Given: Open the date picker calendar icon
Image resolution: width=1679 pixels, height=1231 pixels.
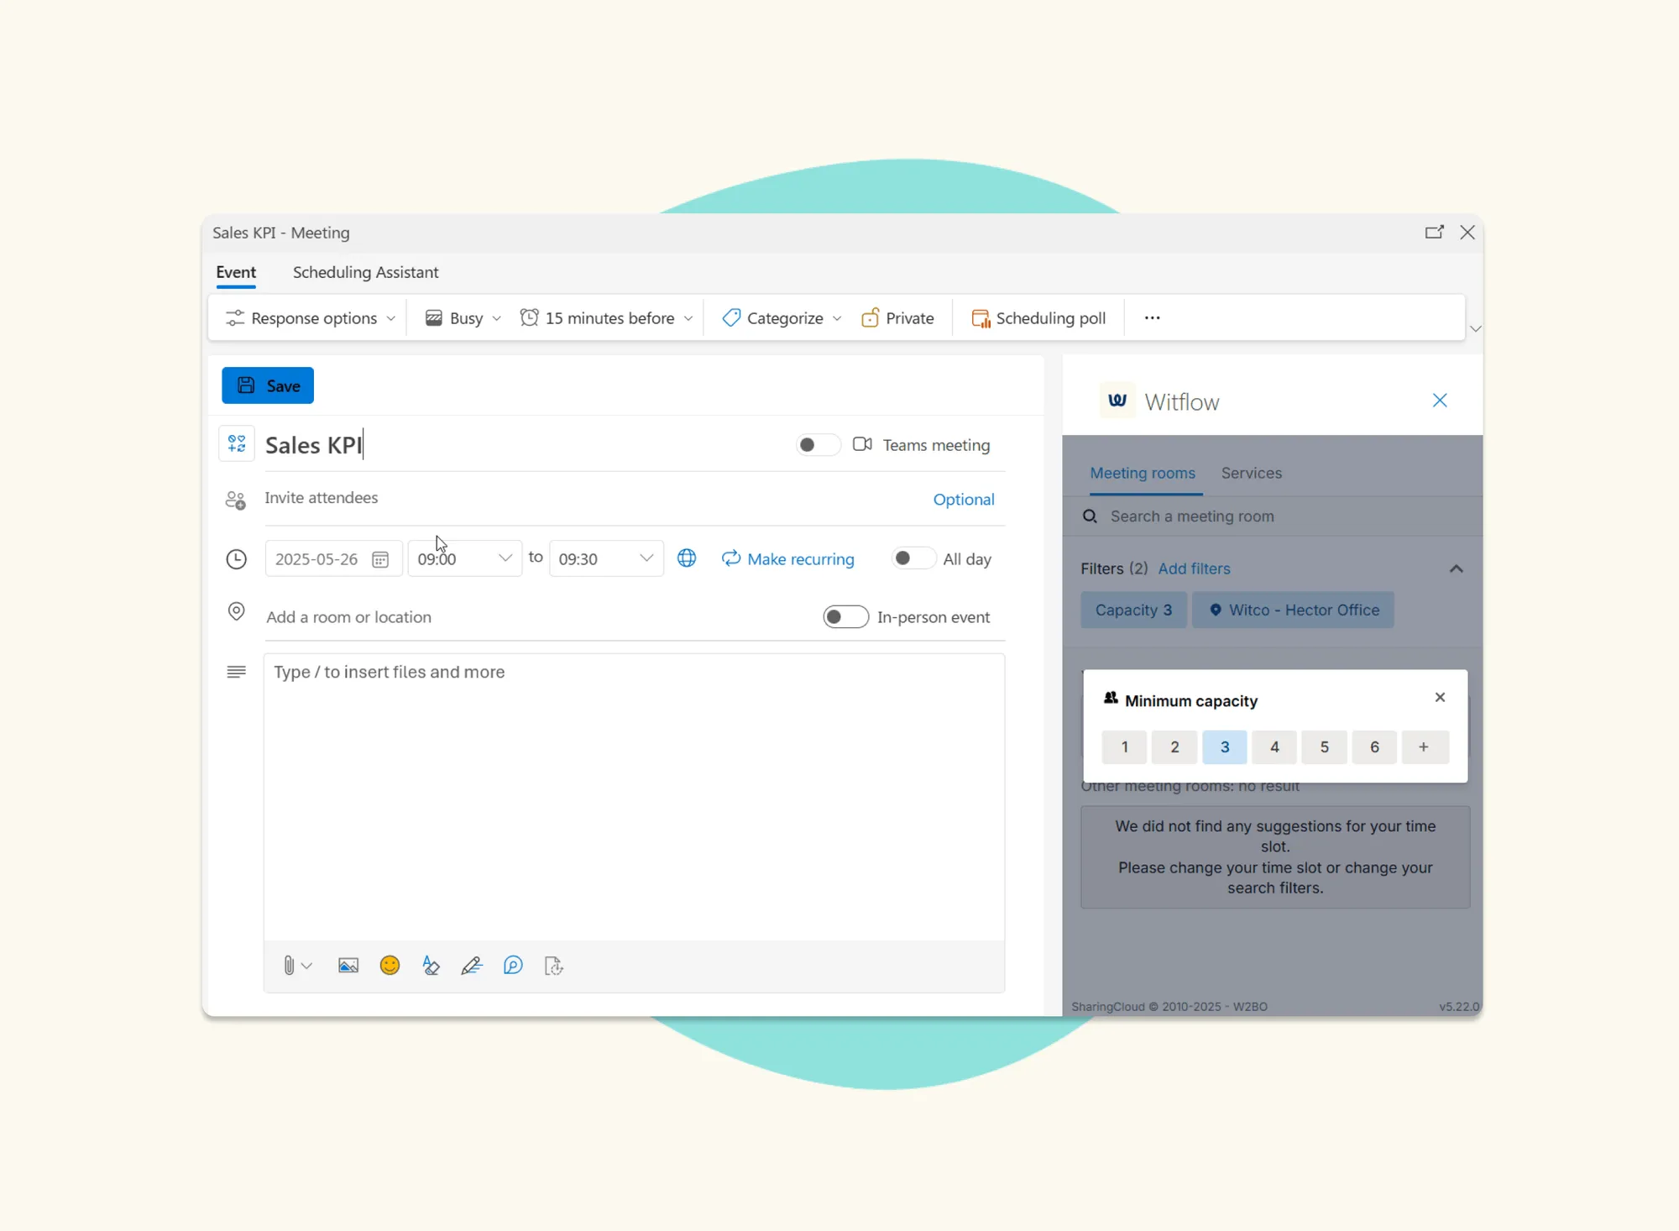Looking at the screenshot, I should tap(380, 559).
